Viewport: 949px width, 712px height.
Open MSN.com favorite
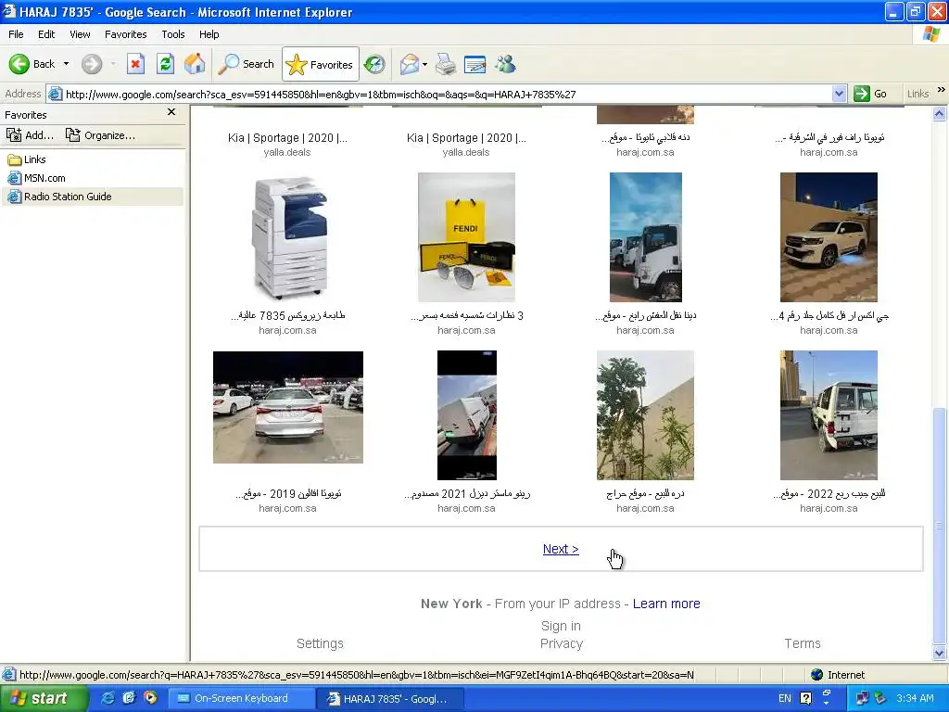point(36,178)
